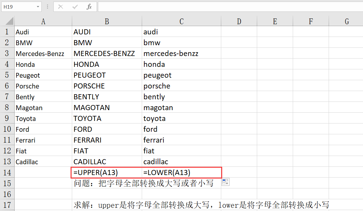The height and width of the screenshot is (211, 363).
Task: Click cell with formula =LOWER(A13)
Action: [x=181, y=172]
